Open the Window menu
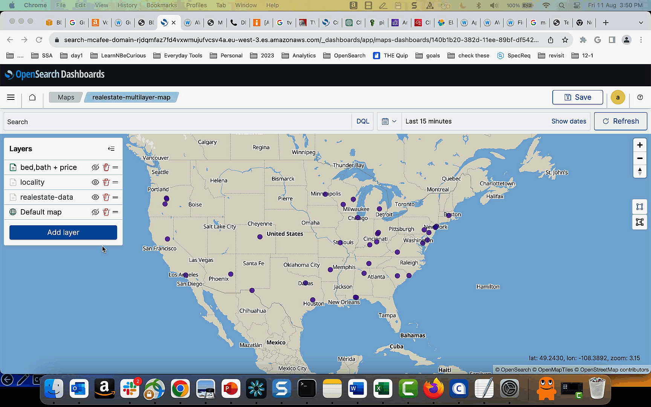 point(246,5)
